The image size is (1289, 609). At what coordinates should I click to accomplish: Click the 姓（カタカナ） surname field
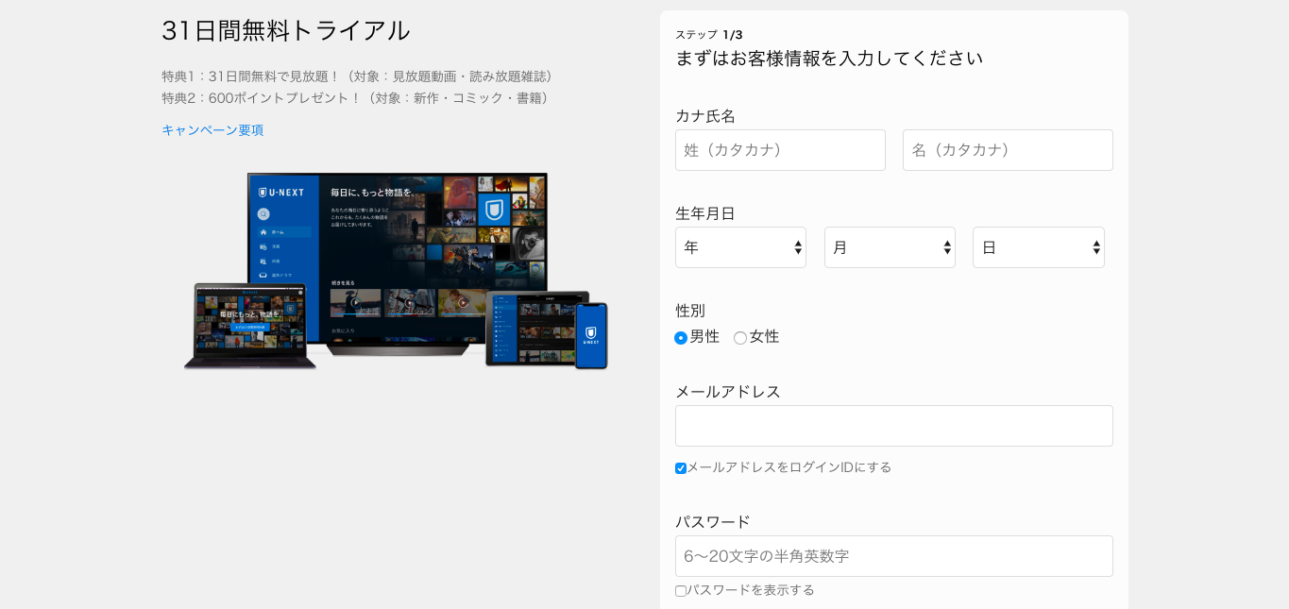(x=780, y=150)
